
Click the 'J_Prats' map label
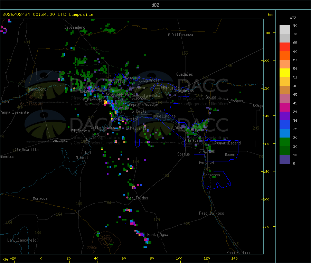click(x=191, y=140)
